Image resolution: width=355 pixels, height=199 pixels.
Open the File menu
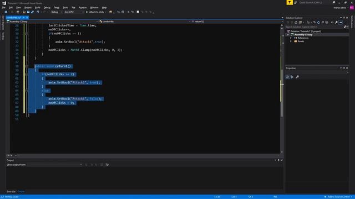pos(3,7)
